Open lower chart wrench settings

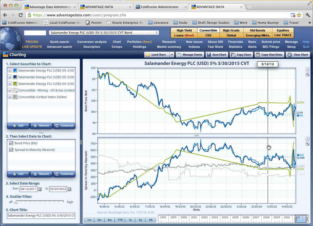pyautogui.click(x=307, y=144)
